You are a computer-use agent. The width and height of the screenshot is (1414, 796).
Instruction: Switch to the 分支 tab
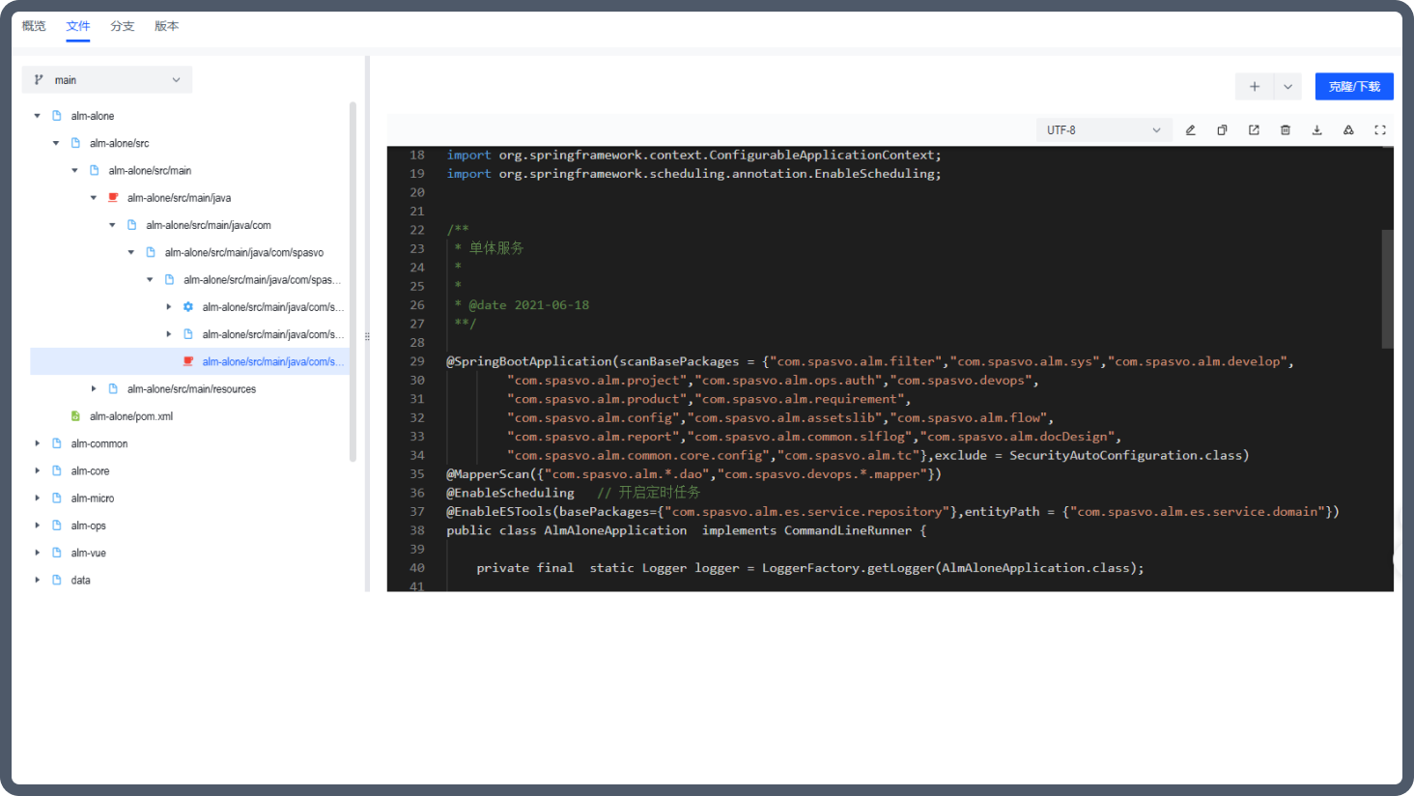pos(123,26)
